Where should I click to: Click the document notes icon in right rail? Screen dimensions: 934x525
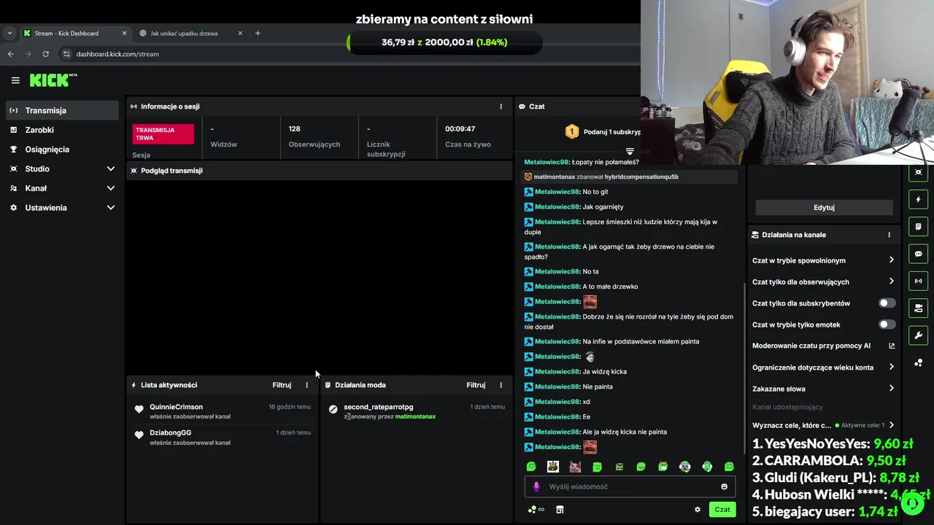tap(918, 227)
